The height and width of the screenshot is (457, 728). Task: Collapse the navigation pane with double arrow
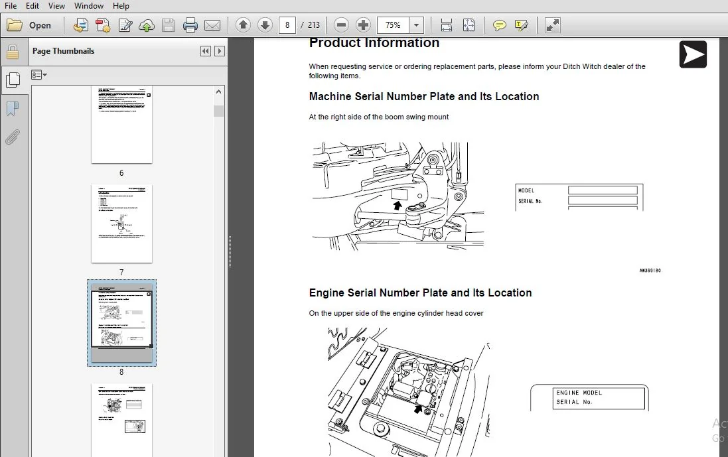click(x=205, y=51)
